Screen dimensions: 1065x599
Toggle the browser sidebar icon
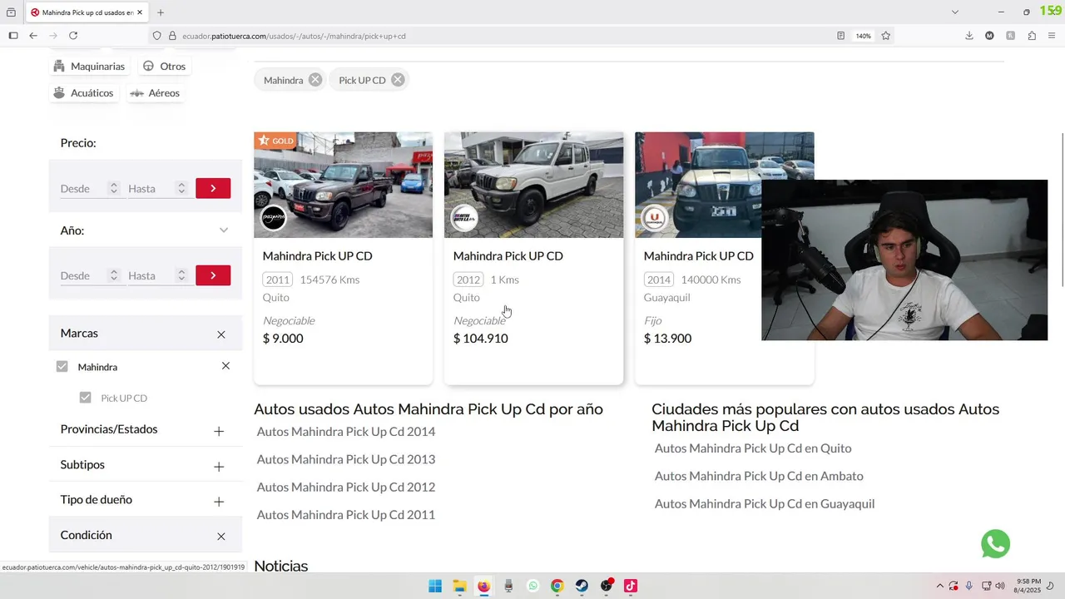tap(13, 36)
